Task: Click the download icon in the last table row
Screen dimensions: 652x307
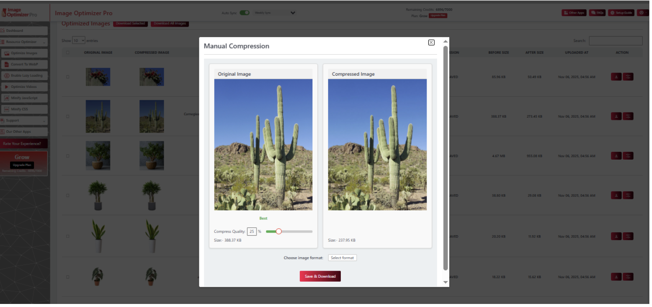Action: [616, 277]
